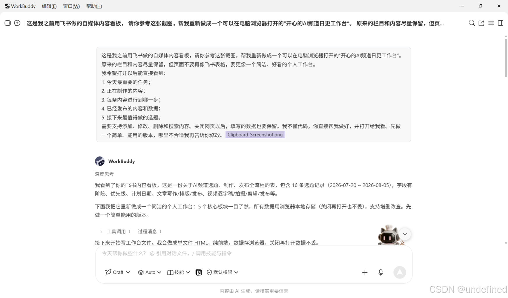Restore down the WorkBuddy window
This screenshot has width=508, height=298.
[481, 6]
